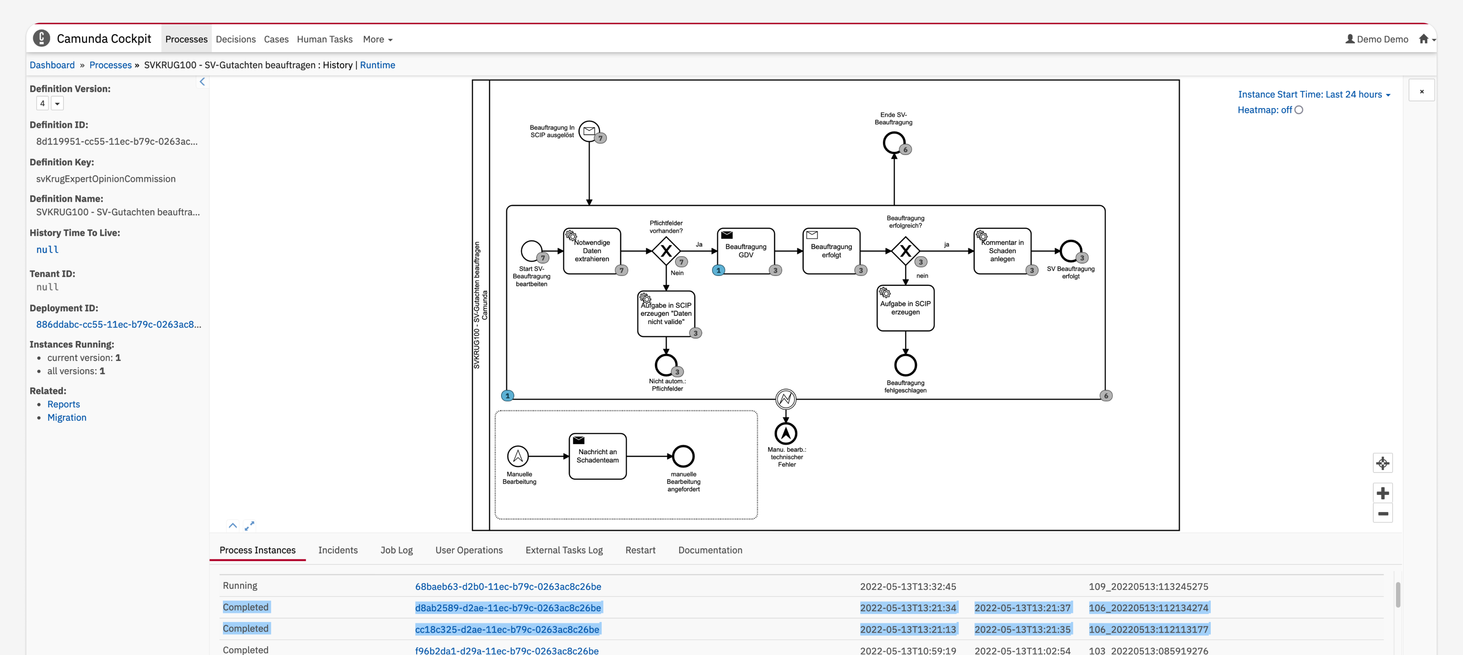Viewport: 1463px width, 655px height.
Task: Select the Daten nicht valide service task
Action: click(x=666, y=313)
